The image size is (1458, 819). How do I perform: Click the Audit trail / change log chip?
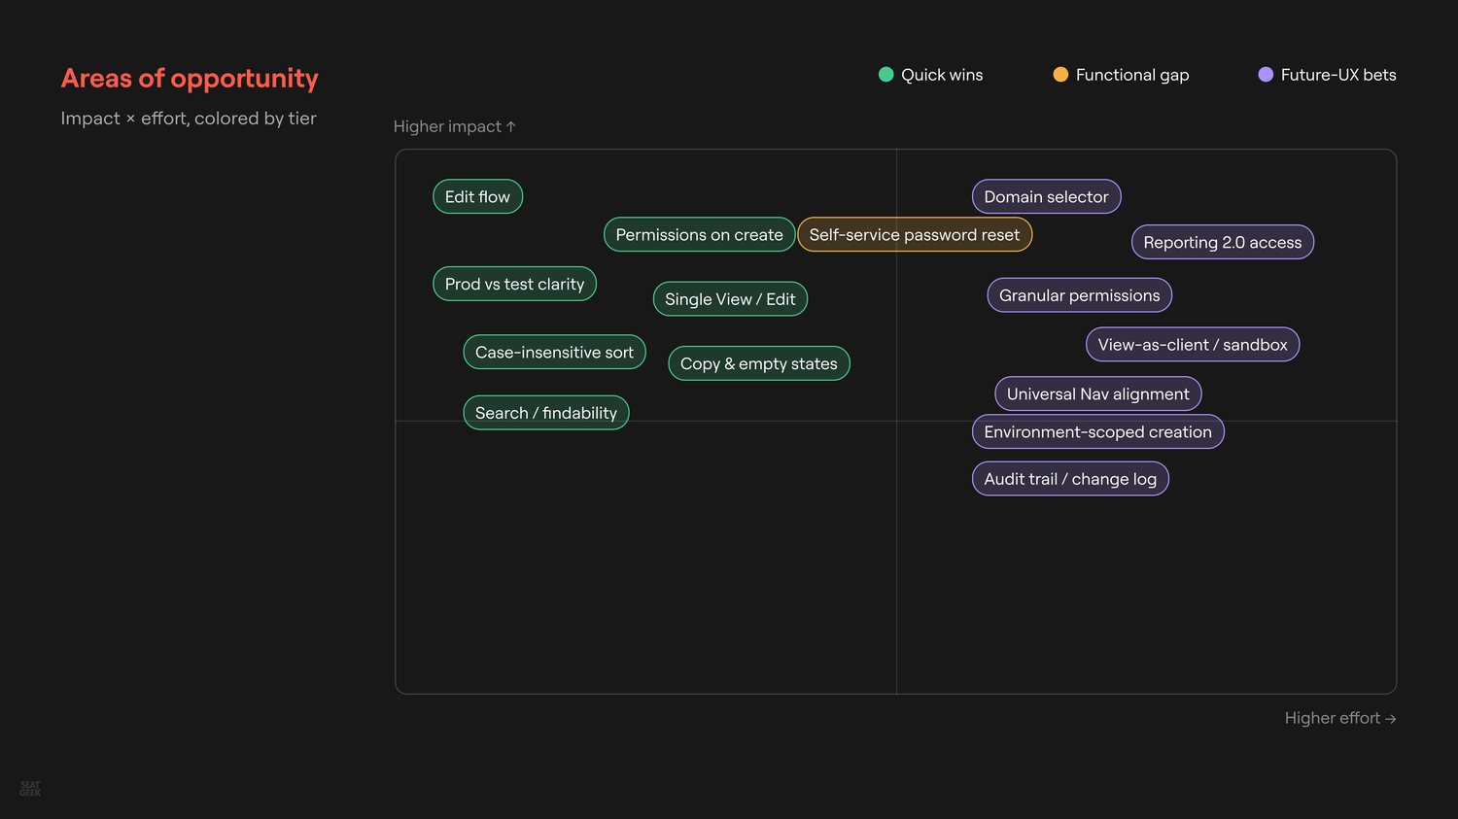pyautogui.click(x=1070, y=479)
